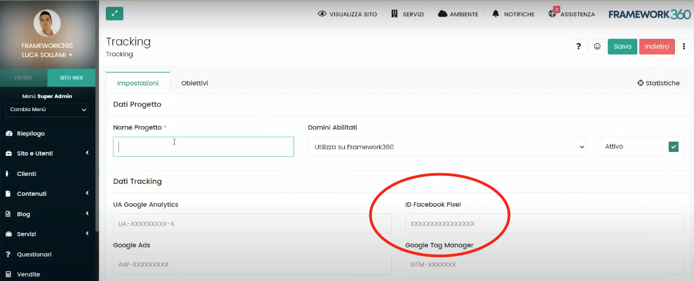Click the Framework360 logo in header

650,14
